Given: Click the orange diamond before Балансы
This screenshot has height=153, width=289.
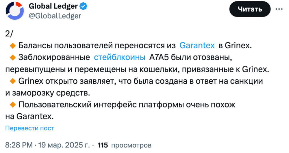Looking at the screenshot, I should [13, 46].
